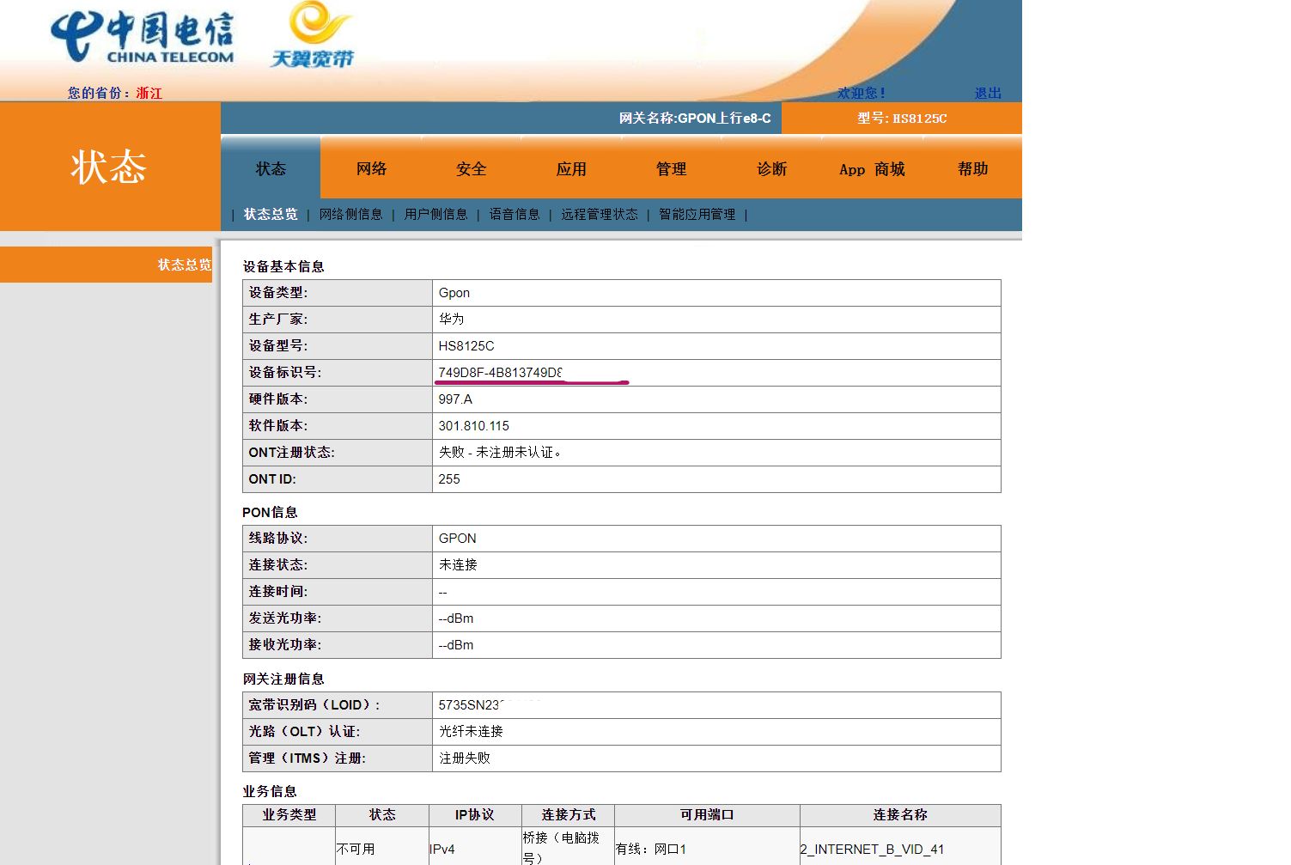Go to the 应用 tab
The height and width of the screenshot is (865, 1291).
(x=571, y=169)
